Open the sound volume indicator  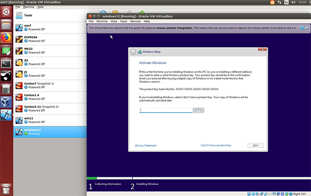(x=293, y=2)
